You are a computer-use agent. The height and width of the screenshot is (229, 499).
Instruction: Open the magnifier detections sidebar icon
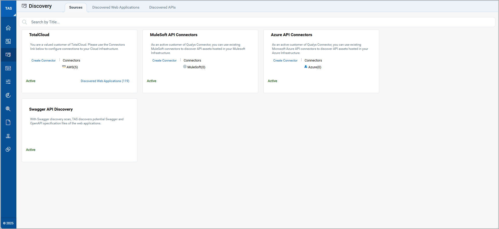click(x=8, y=109)
